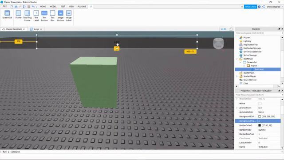This screenshot has width=284, height=160.
Task: Collapse the ScreenGui tree node
Action: (241, 62)
